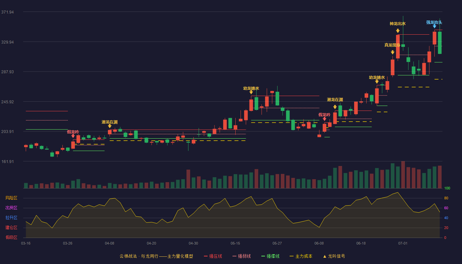Screen dimensions: 462x264
Task: Click the 风险区 zone label
Action: click(11, 198)
